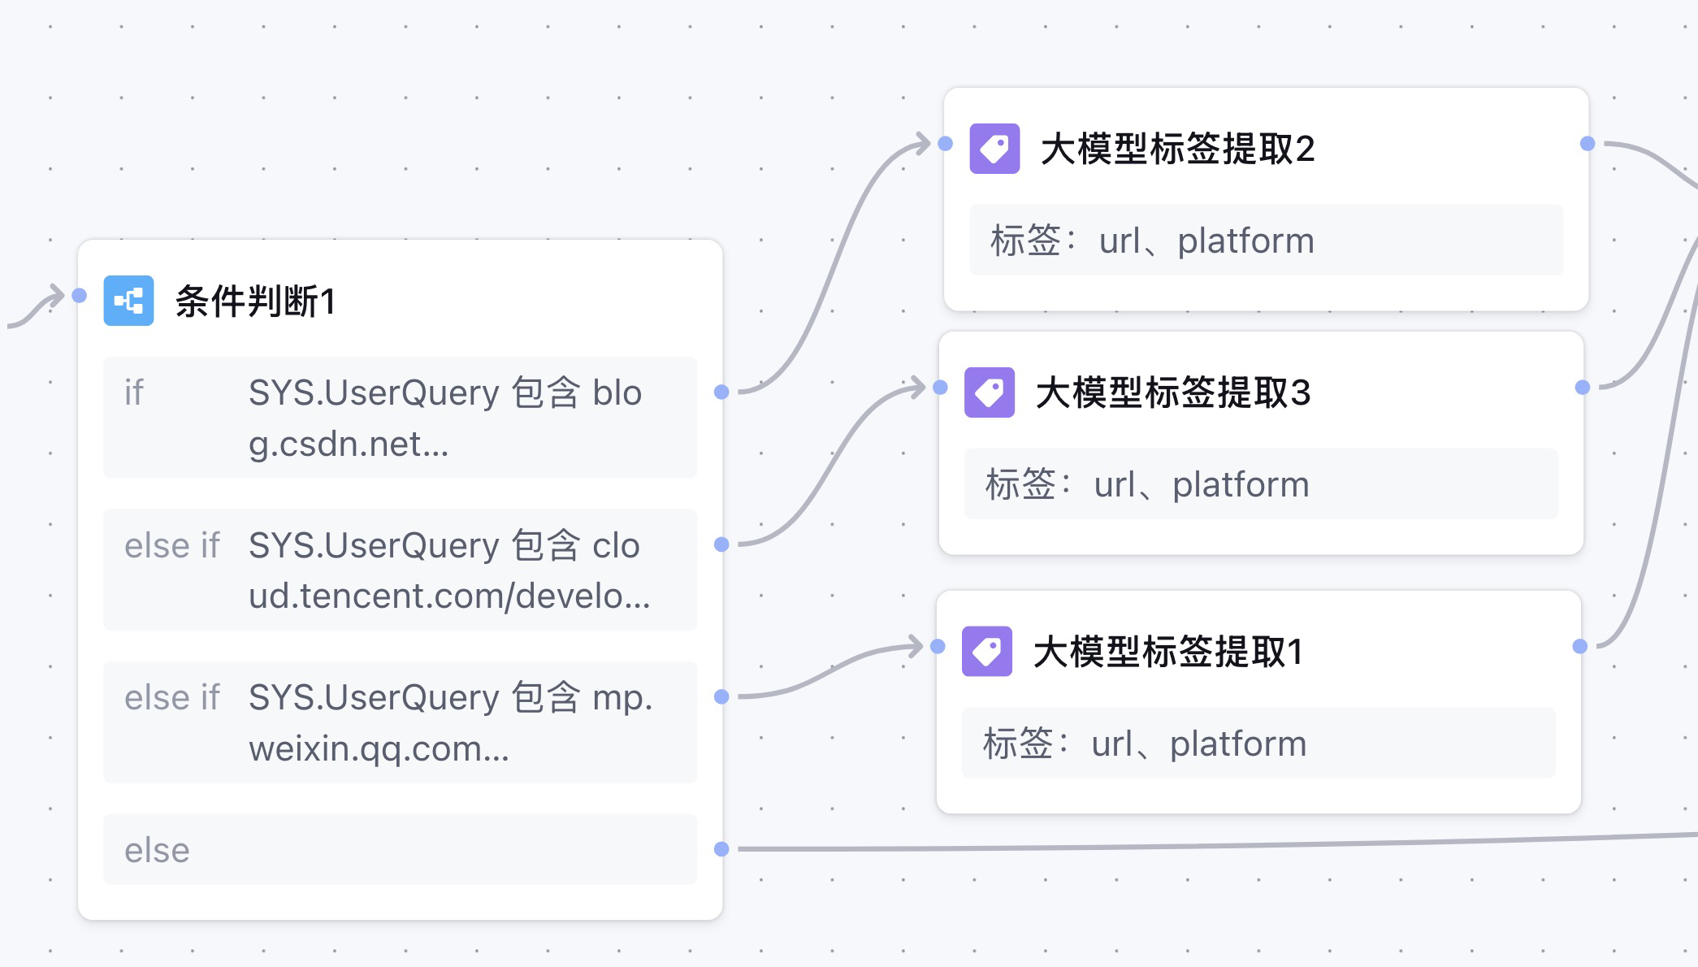Image resolution: width=1698 pixels, height=967 pixels.
Task: Click the purple tag icon of 大模型标签提取3
Action: [989, 392]
